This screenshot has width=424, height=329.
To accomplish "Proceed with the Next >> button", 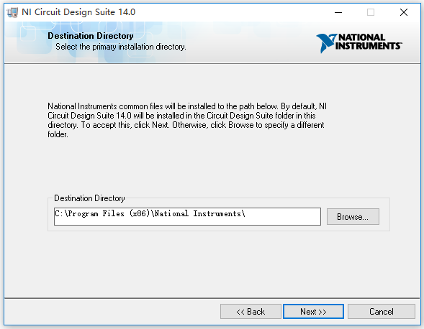I will click(x=313, y=312).
